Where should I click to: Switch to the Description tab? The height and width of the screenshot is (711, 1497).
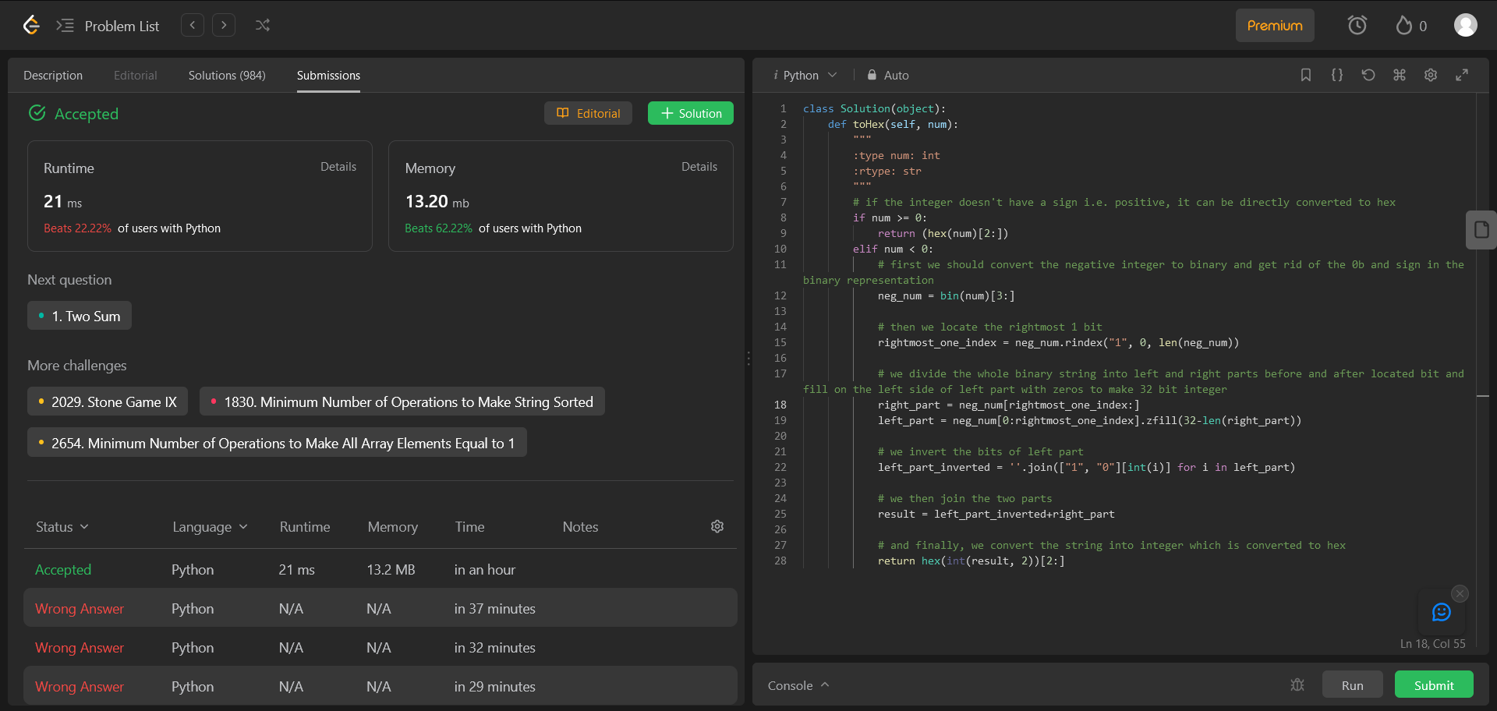52,75
